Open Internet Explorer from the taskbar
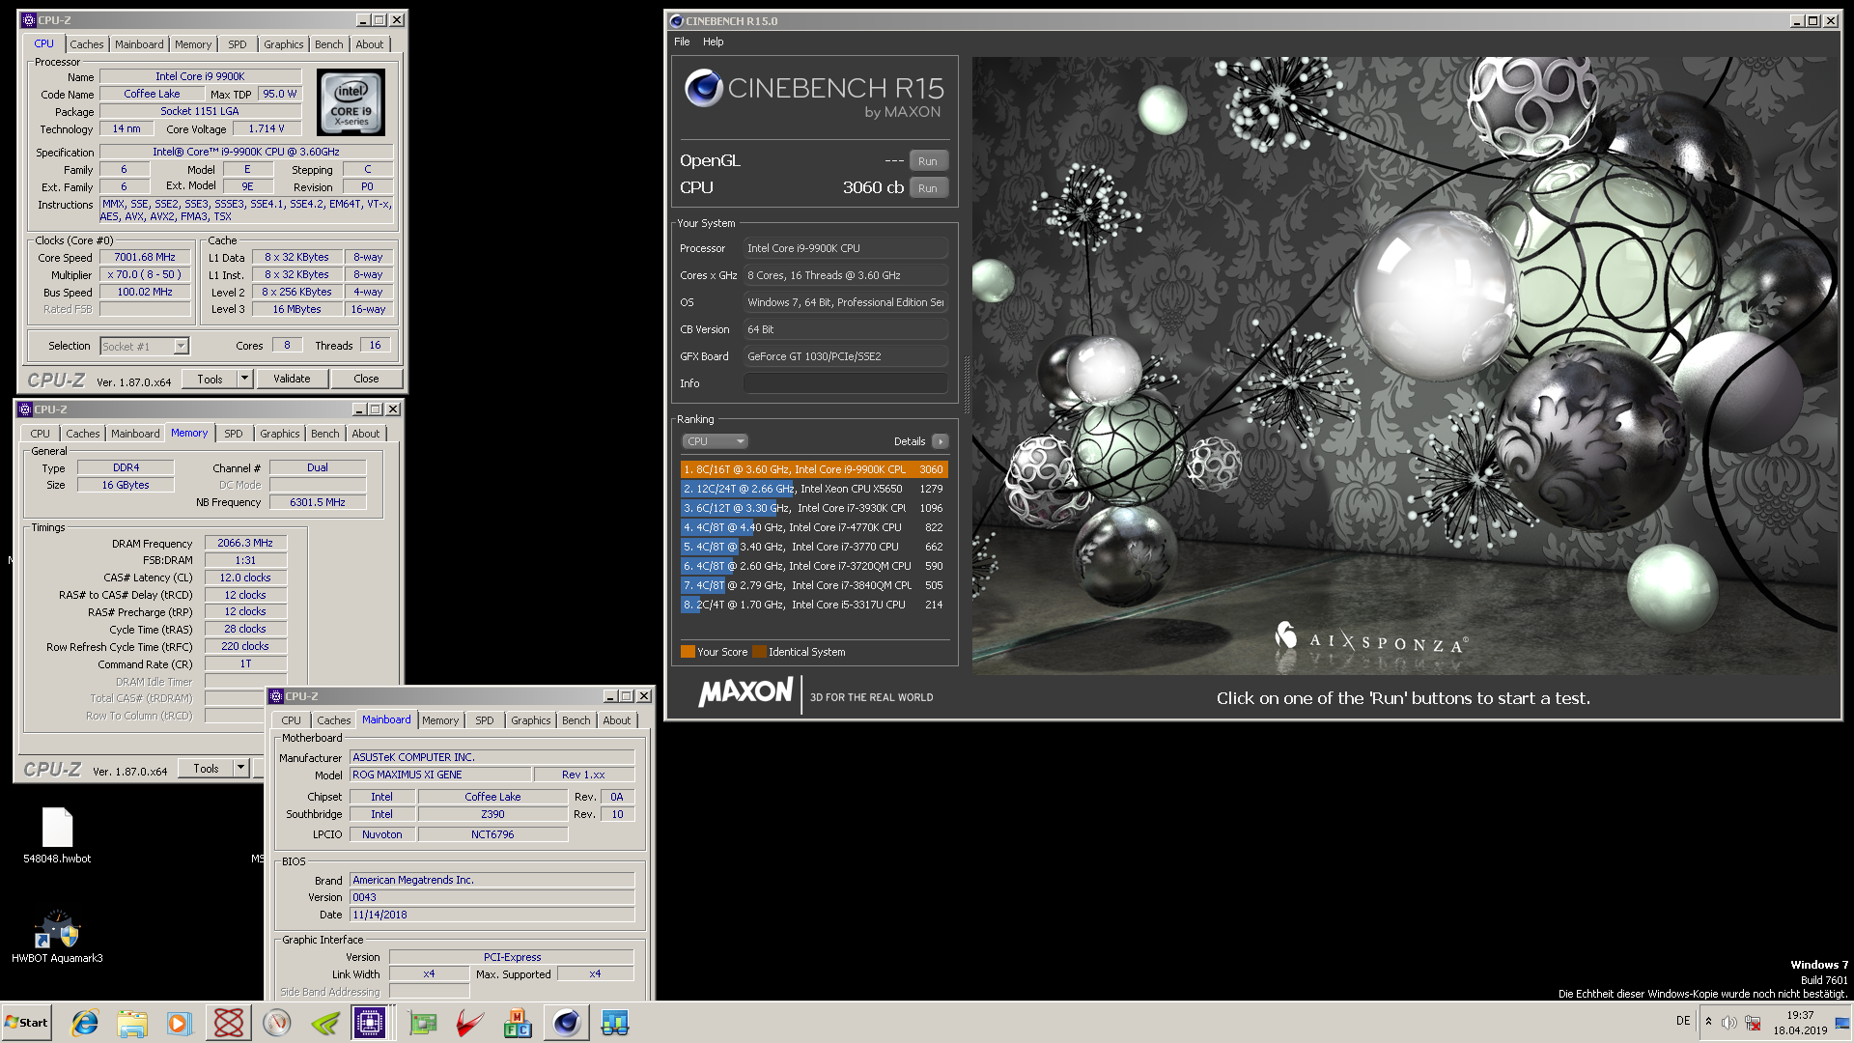 [85, 1023]
